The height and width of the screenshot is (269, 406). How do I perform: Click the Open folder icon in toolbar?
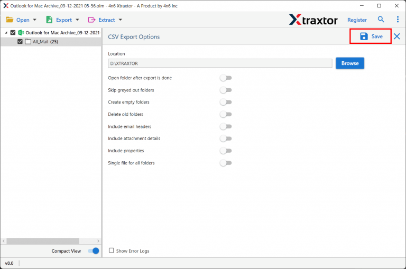pos(10,20)
